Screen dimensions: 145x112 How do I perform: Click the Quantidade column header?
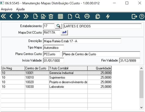click(100, 68)
